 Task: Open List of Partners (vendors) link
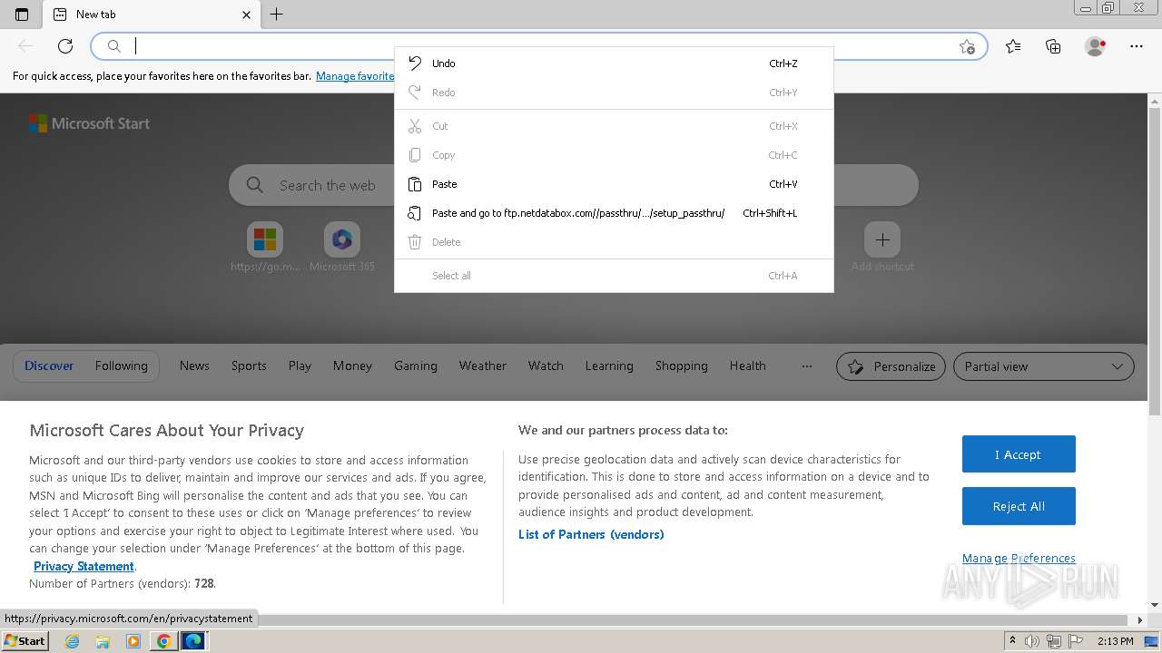[x=591, y=534]
